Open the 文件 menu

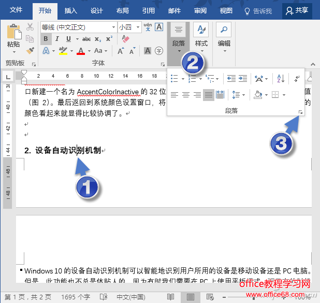16,10
